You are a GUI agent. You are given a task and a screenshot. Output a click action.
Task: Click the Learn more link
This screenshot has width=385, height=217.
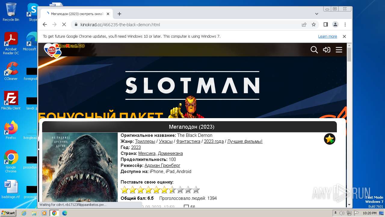pyautogui.click(x=328, y=36)
